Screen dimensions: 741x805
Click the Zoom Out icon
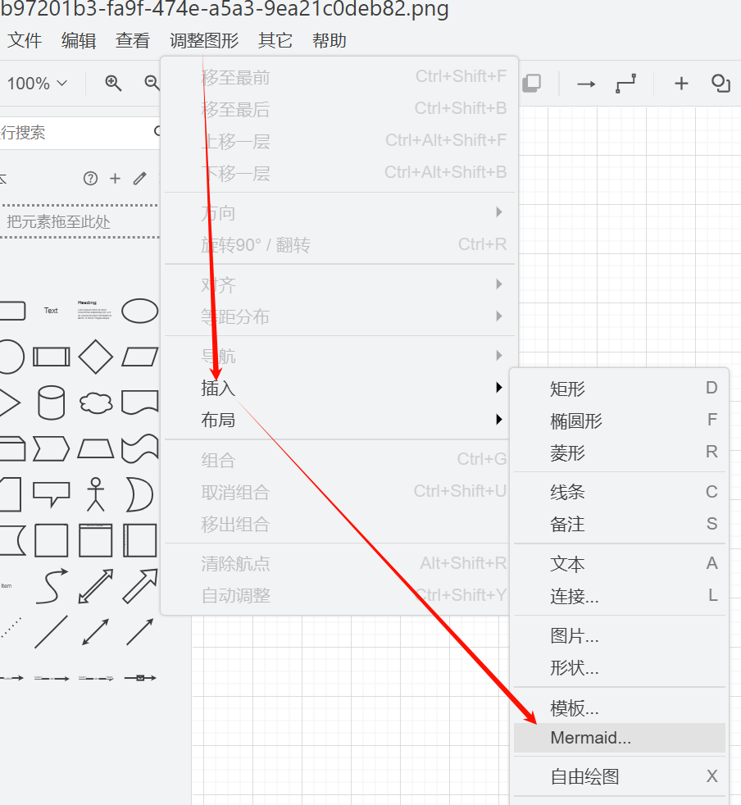pos(151,83)
